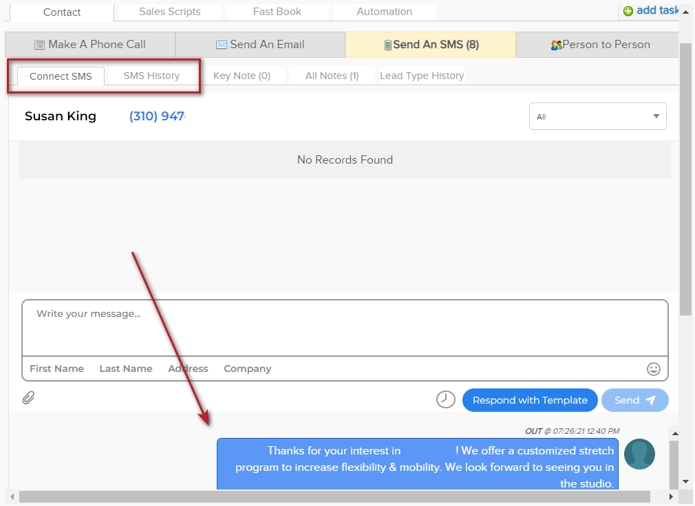Select the Respond with Template button
The width and height of the screenshot is (695, 506).
(x=530, y=399)
